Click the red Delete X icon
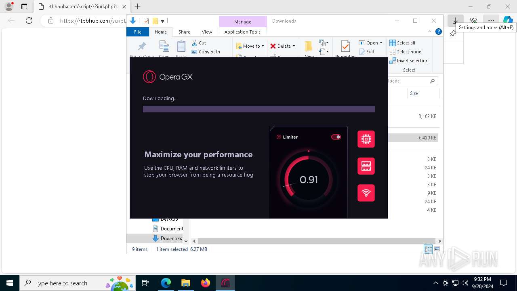The width and height of the screenshot is (517, 291). coord(273,46)
